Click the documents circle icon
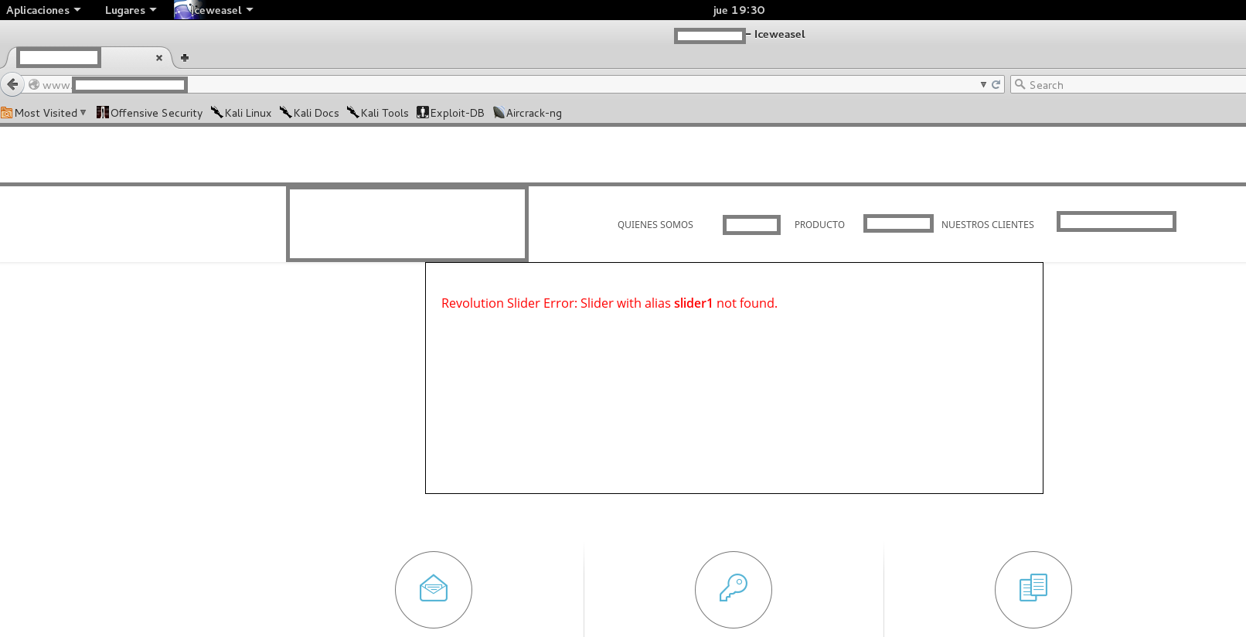Image resolution: width=1246 pixels, height=637 pixels. [x=1033, y=589]
